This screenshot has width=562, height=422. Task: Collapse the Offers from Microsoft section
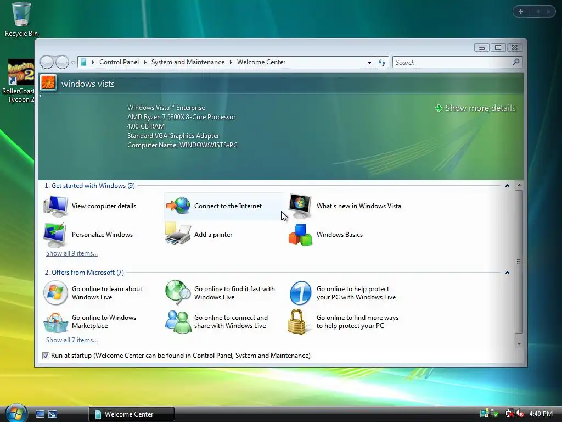point(507,273)
